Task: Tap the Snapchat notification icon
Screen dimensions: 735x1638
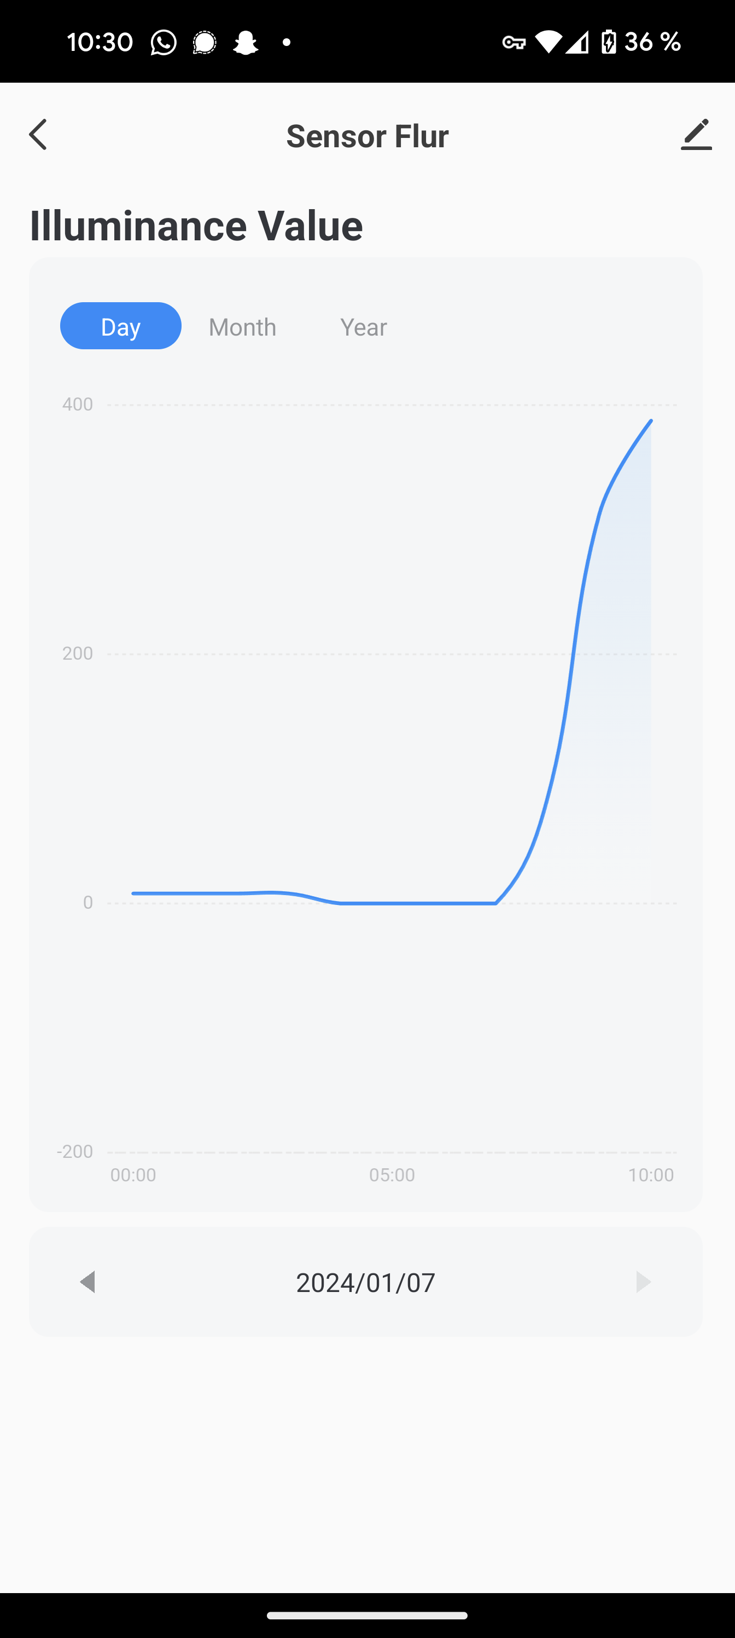Action: pyautogui.click(x=245, y=43)
